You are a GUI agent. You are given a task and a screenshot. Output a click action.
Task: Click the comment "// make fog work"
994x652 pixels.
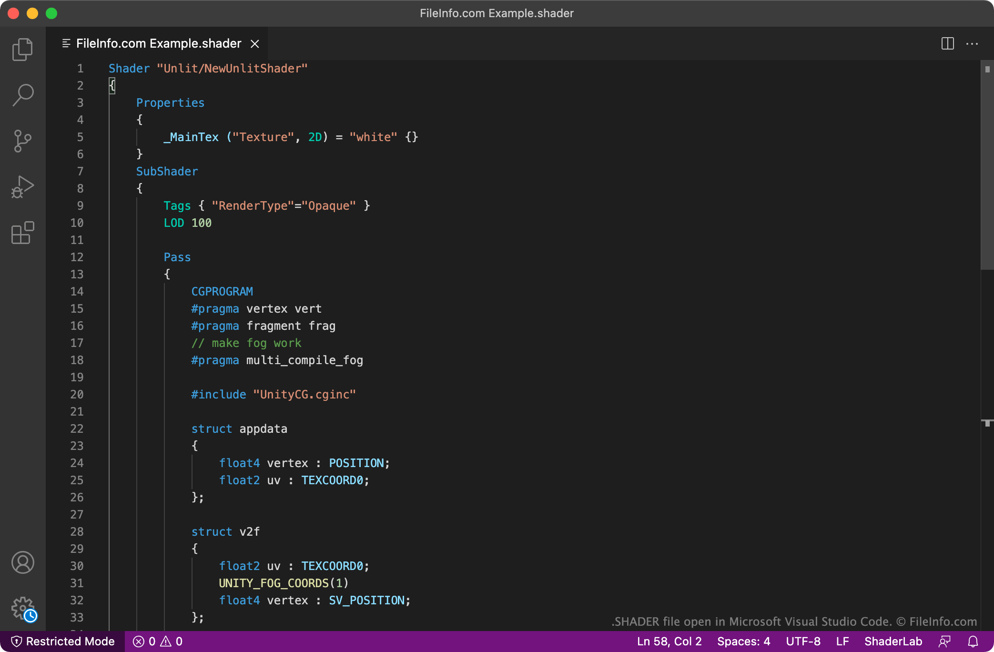tap(246, 343)
